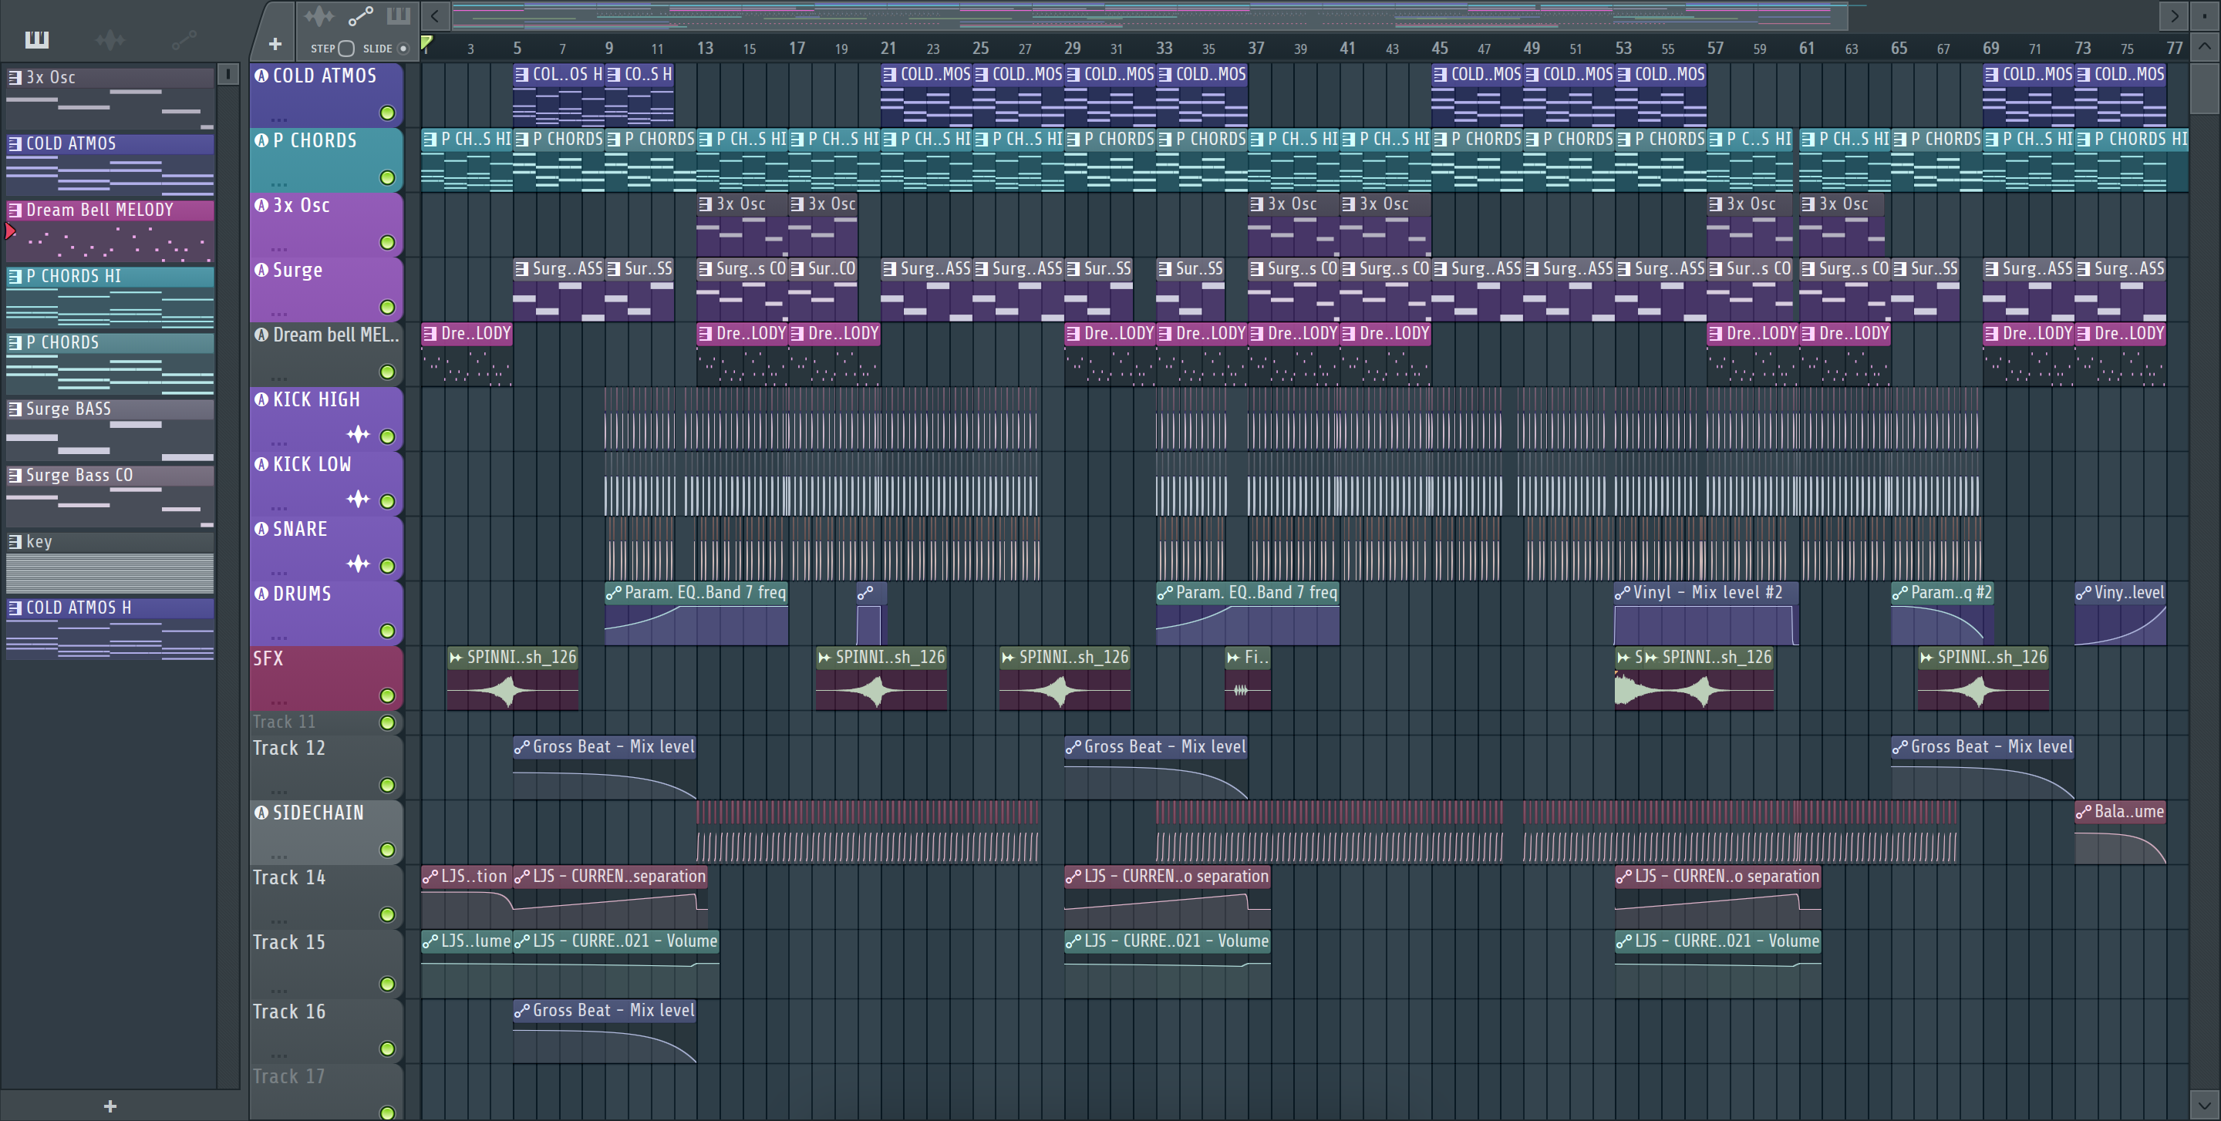Open Vinyl - Mix level #2 clip menu icon
Screen dimensions: 2221x1121
(1623, 593)
